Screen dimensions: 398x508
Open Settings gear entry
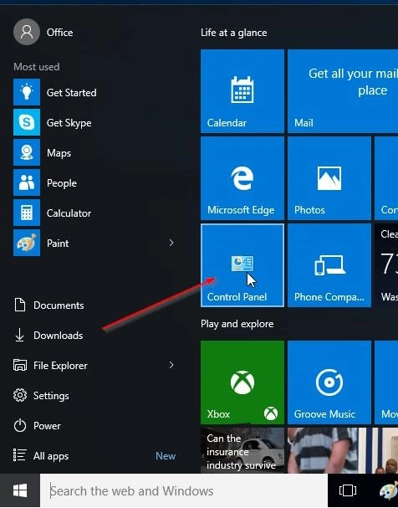[94, 396]
